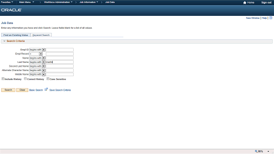The image size is (274, 154).
Task: Focus the Second Last Name input field
Action: tap(60, 66)
